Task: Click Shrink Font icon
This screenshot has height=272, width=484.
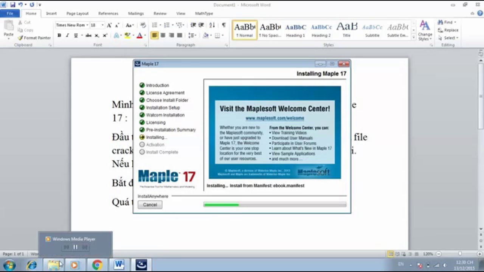Action: [117, 25]
